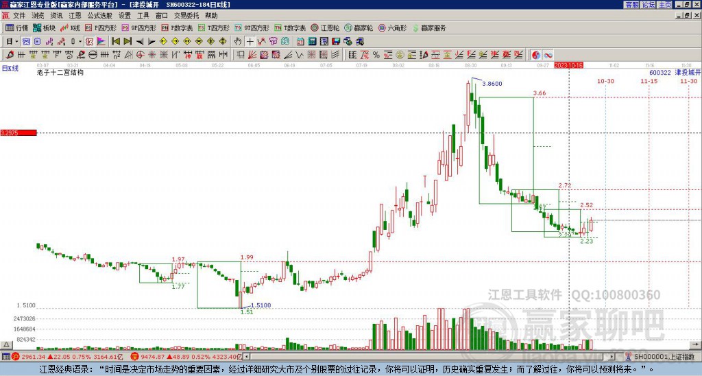Expand the candlestick style dropdown arrow
702x376 pixels.
tap(80, 41)
